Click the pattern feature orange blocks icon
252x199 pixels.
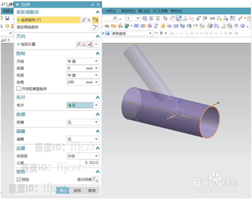pyautogui.click(x=113, y=26)
